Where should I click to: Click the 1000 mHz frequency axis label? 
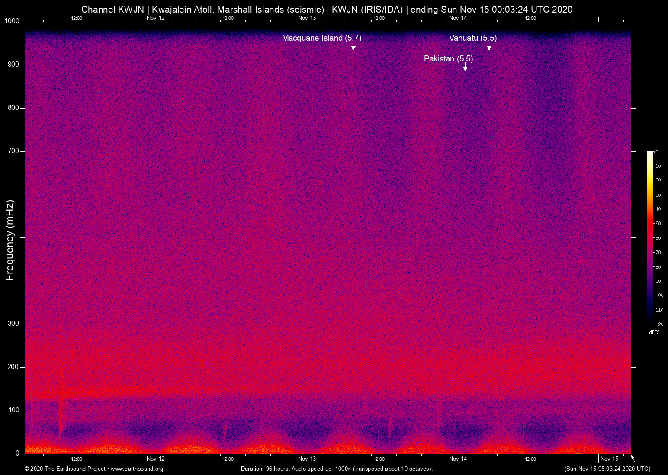click(x=12, y=21)
